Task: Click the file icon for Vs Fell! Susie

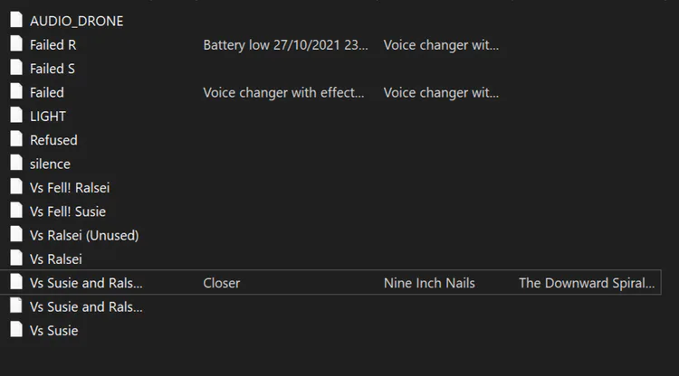Action: click(x=15, y=211)
